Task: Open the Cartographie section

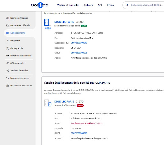Action: [x=17, y=48]
